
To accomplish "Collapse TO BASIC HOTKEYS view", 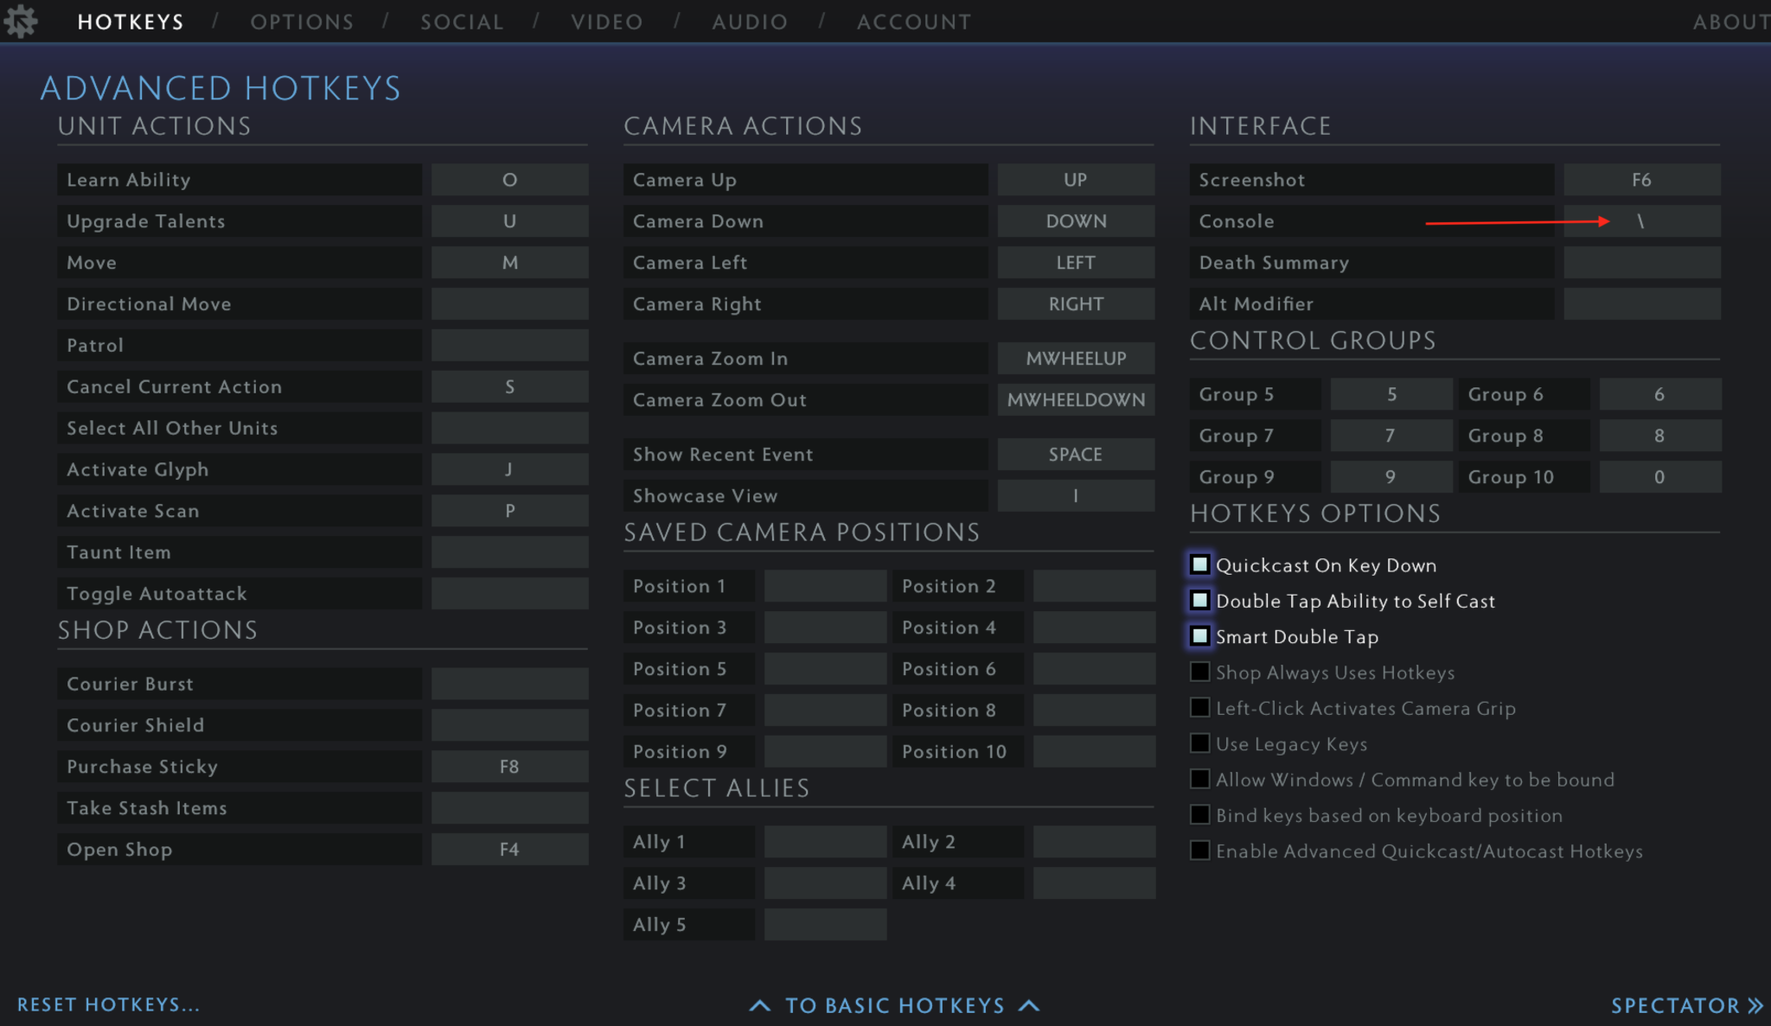I will (893, 1004).
